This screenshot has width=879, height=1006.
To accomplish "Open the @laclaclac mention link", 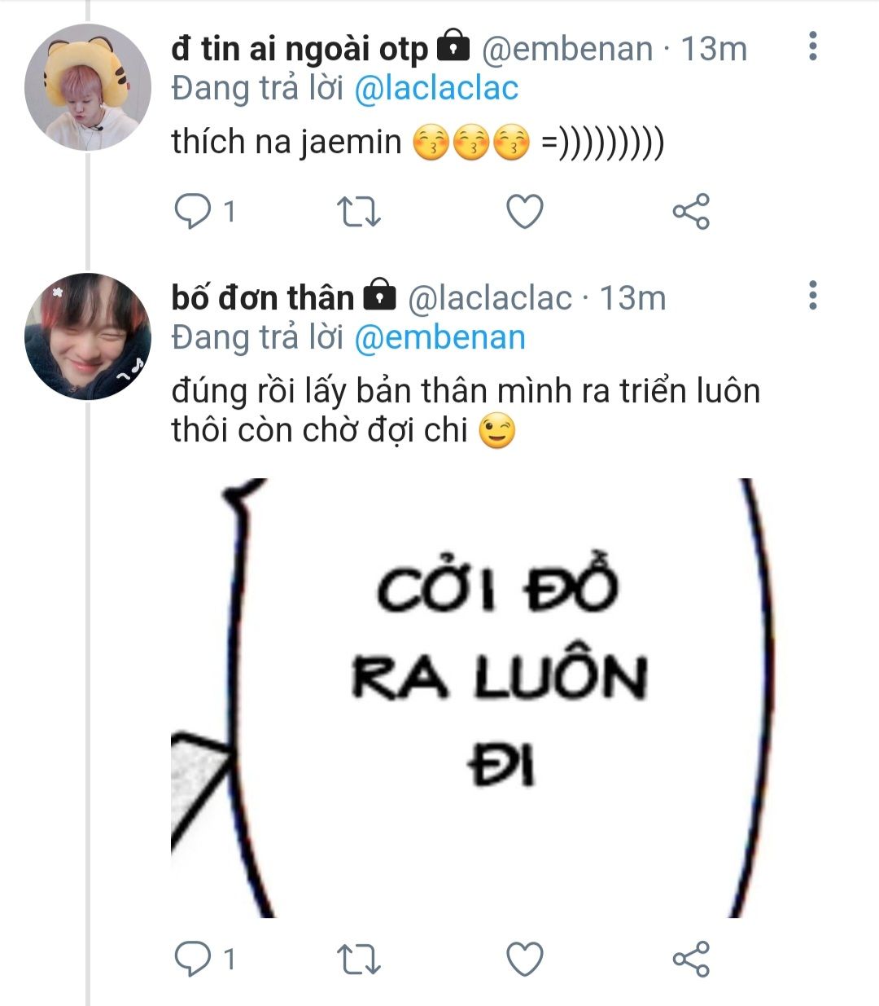I will pyautogui.click(x=436, y=88).
